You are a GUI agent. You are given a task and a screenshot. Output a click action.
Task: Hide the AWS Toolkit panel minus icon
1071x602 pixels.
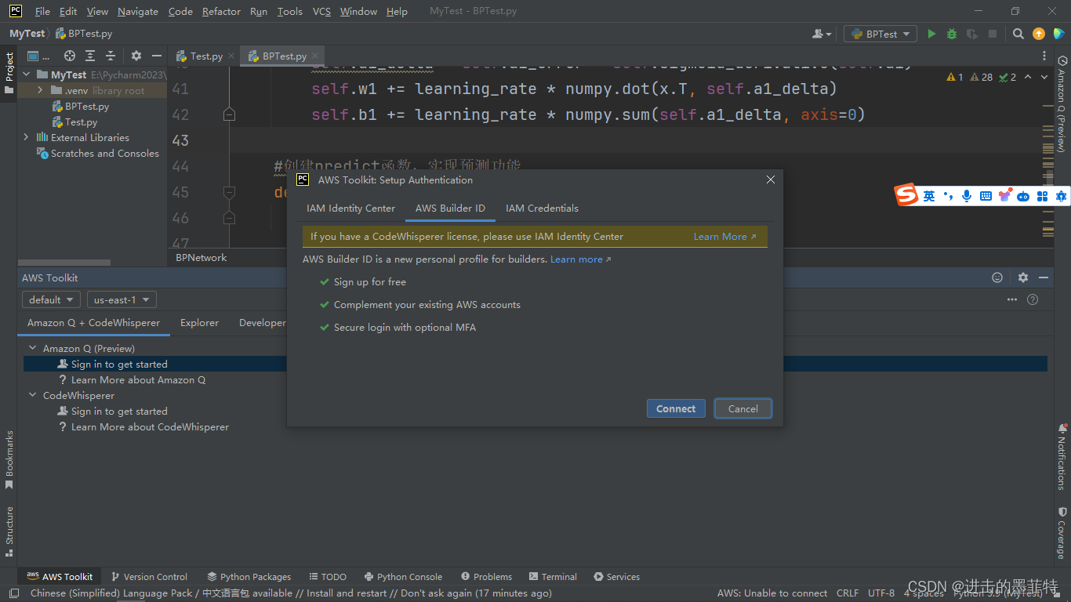click(x=1044, y=277)
